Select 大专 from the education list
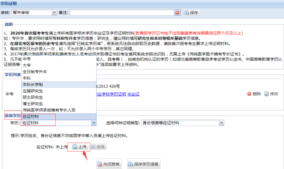The width and height of the screenshot is (284, 169). 27,65
